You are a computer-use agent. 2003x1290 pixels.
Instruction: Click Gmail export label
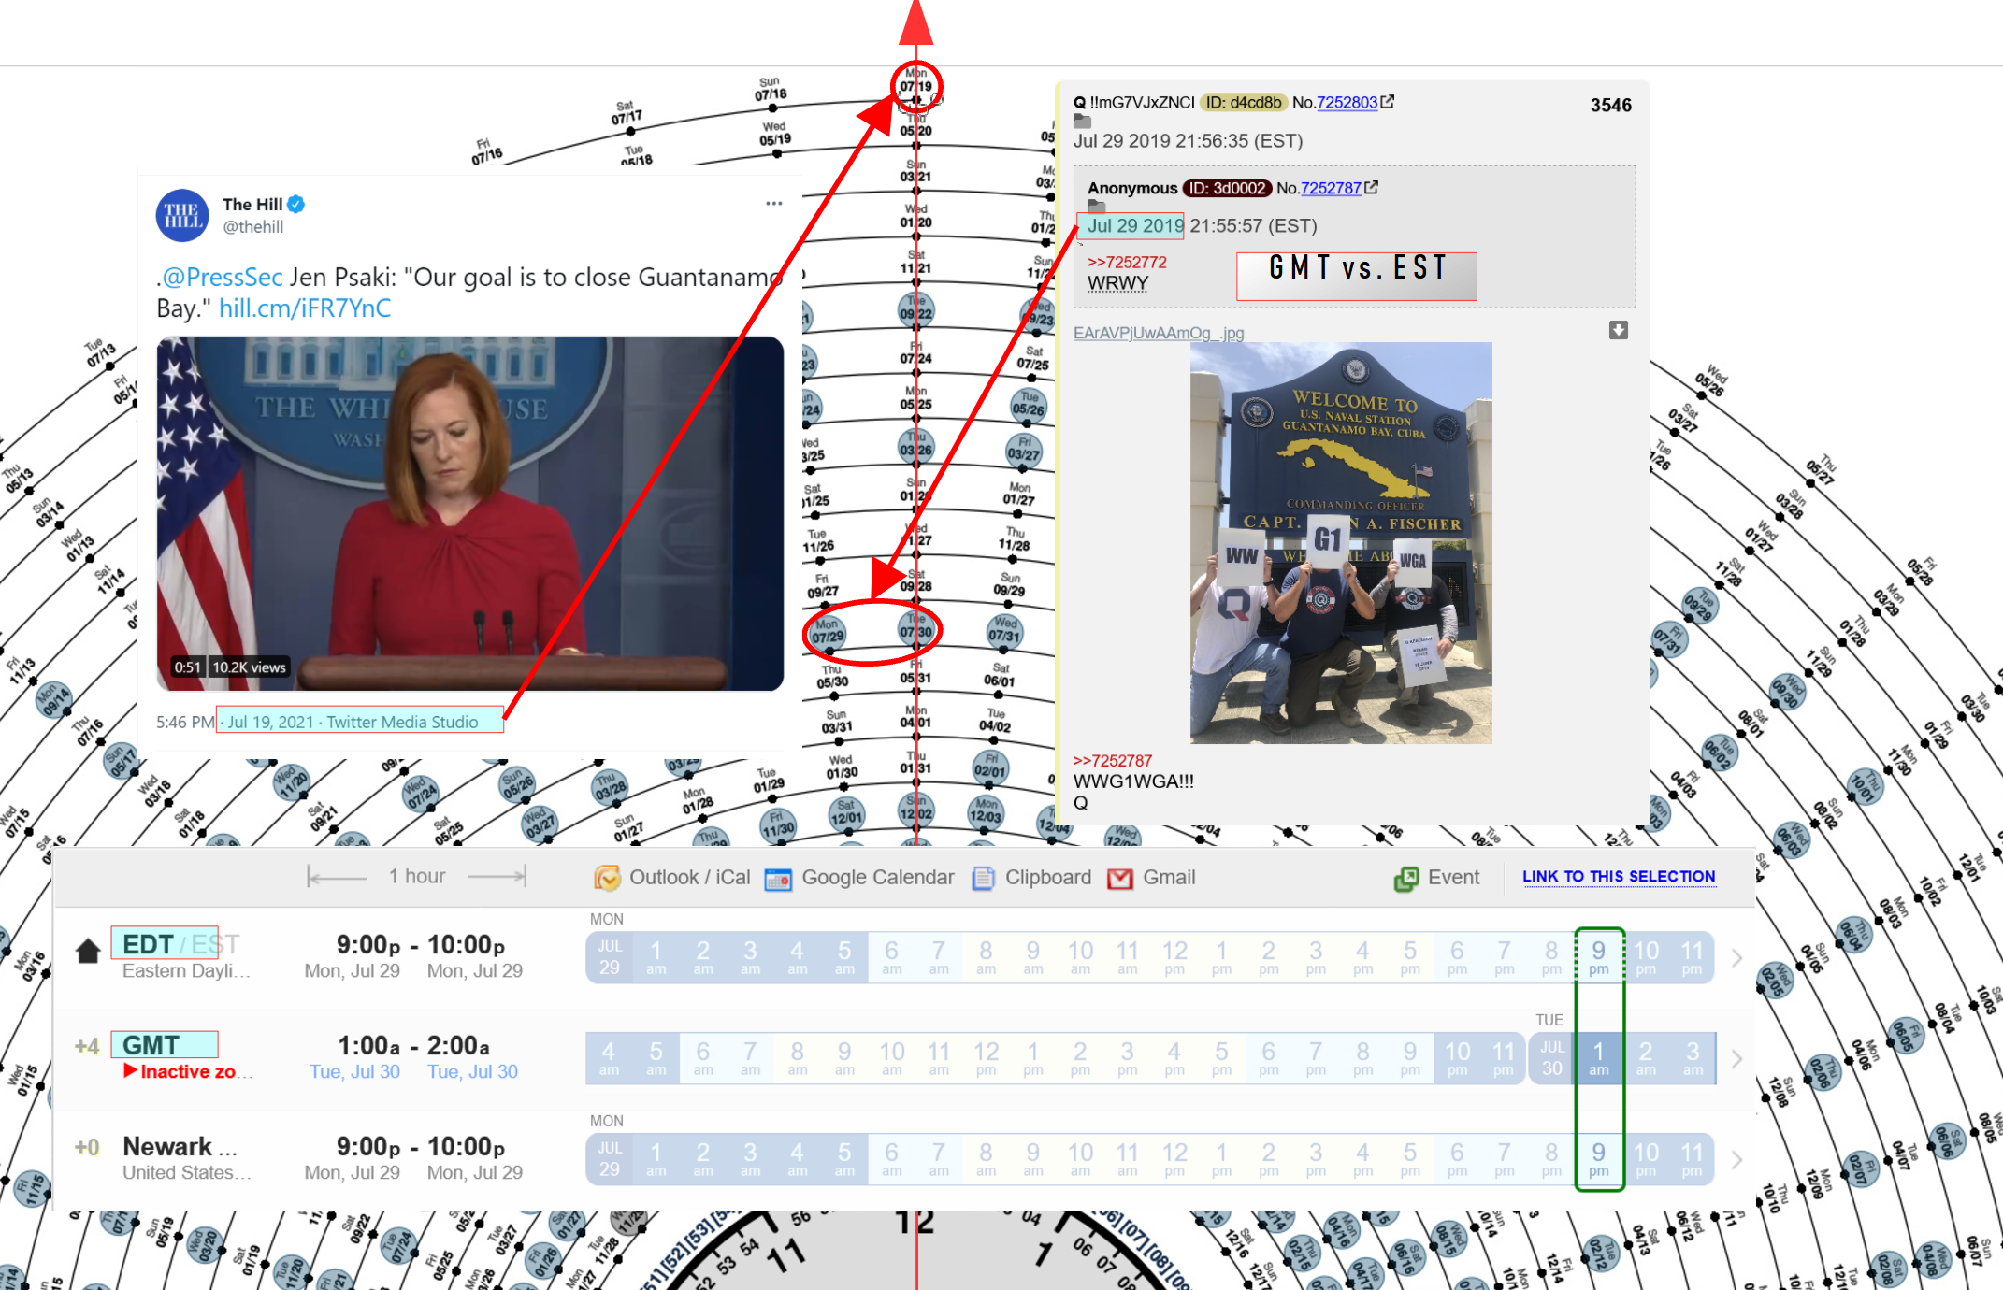pos(1169,878)
